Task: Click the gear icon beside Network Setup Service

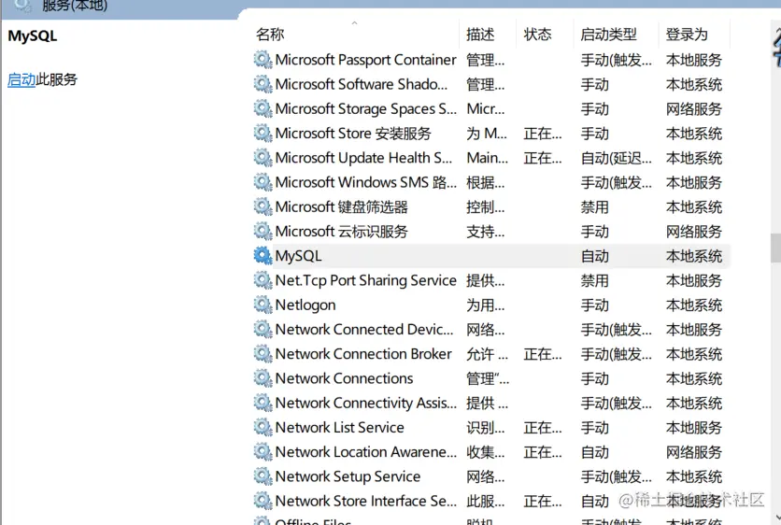Action: click(x=263, y=476)
